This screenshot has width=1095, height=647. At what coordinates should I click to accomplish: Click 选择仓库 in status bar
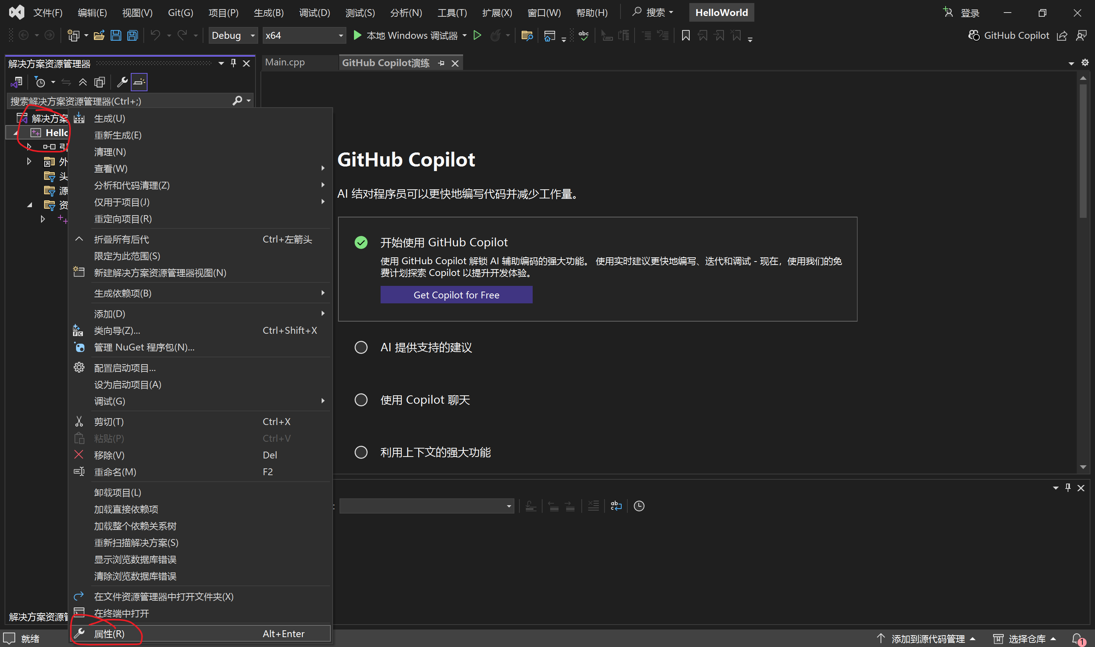1025,639
